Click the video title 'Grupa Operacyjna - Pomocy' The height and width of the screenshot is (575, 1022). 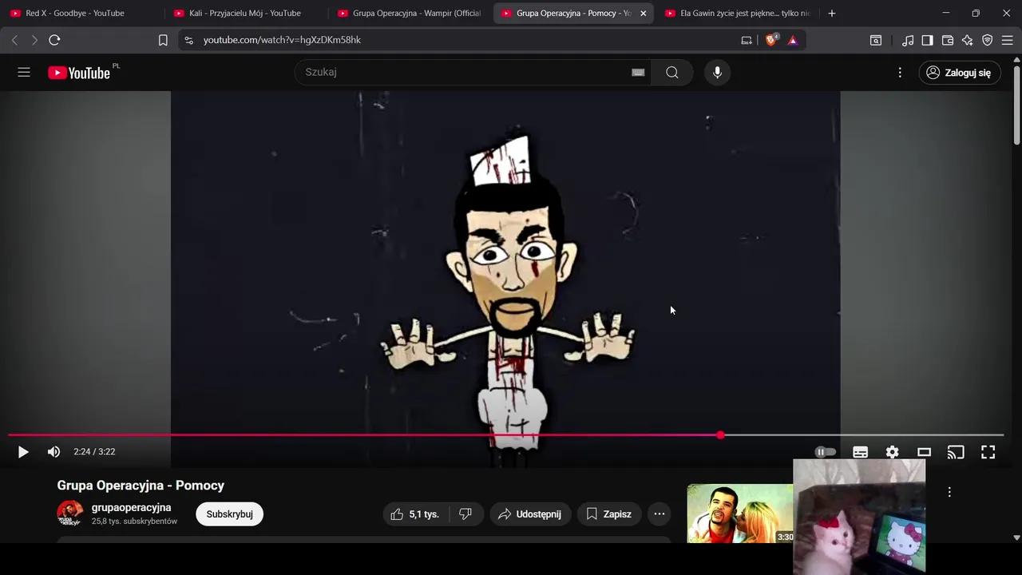(141, 486)
